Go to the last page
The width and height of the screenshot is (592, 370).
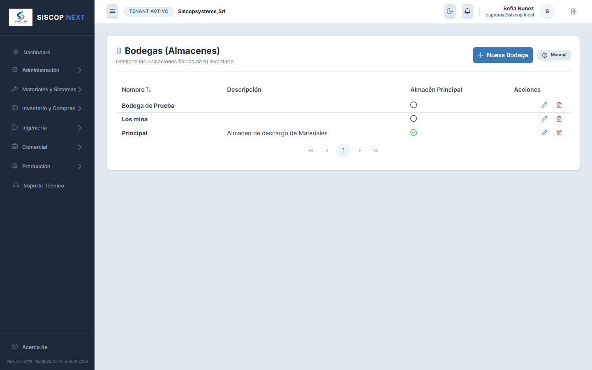[x=376, y=150]
